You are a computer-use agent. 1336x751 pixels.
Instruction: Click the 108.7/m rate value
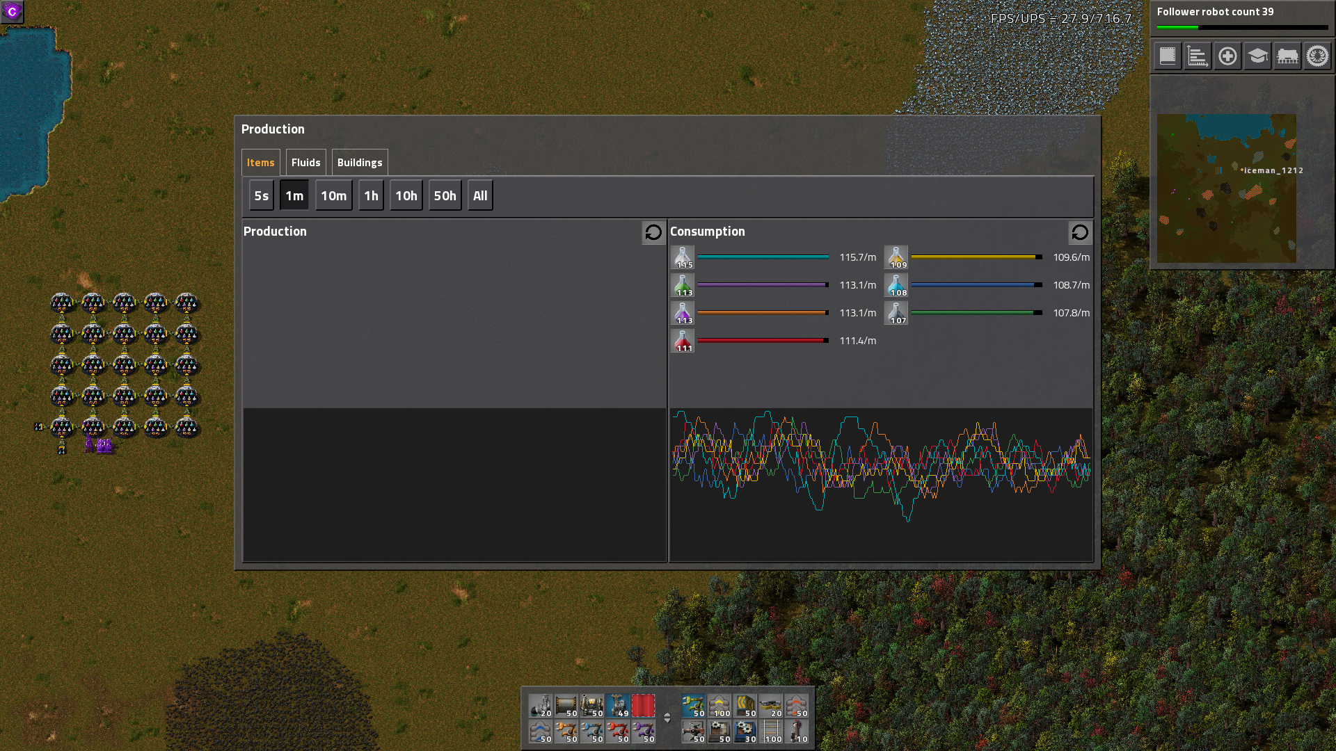coord(1072,285)
